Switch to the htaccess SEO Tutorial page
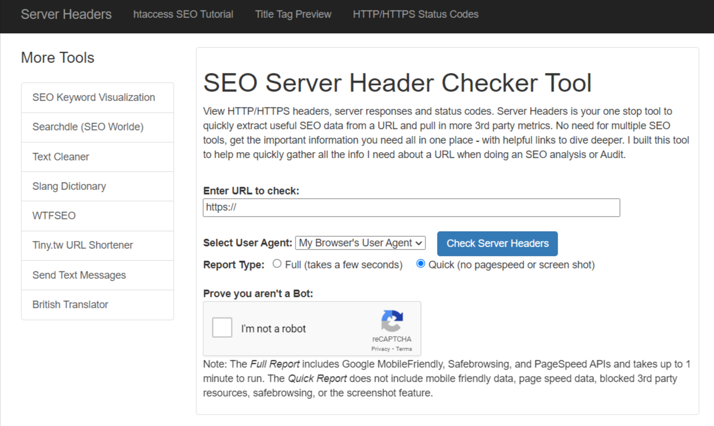The height and width of the screenshot is (426, 714). tap(183, 14)
